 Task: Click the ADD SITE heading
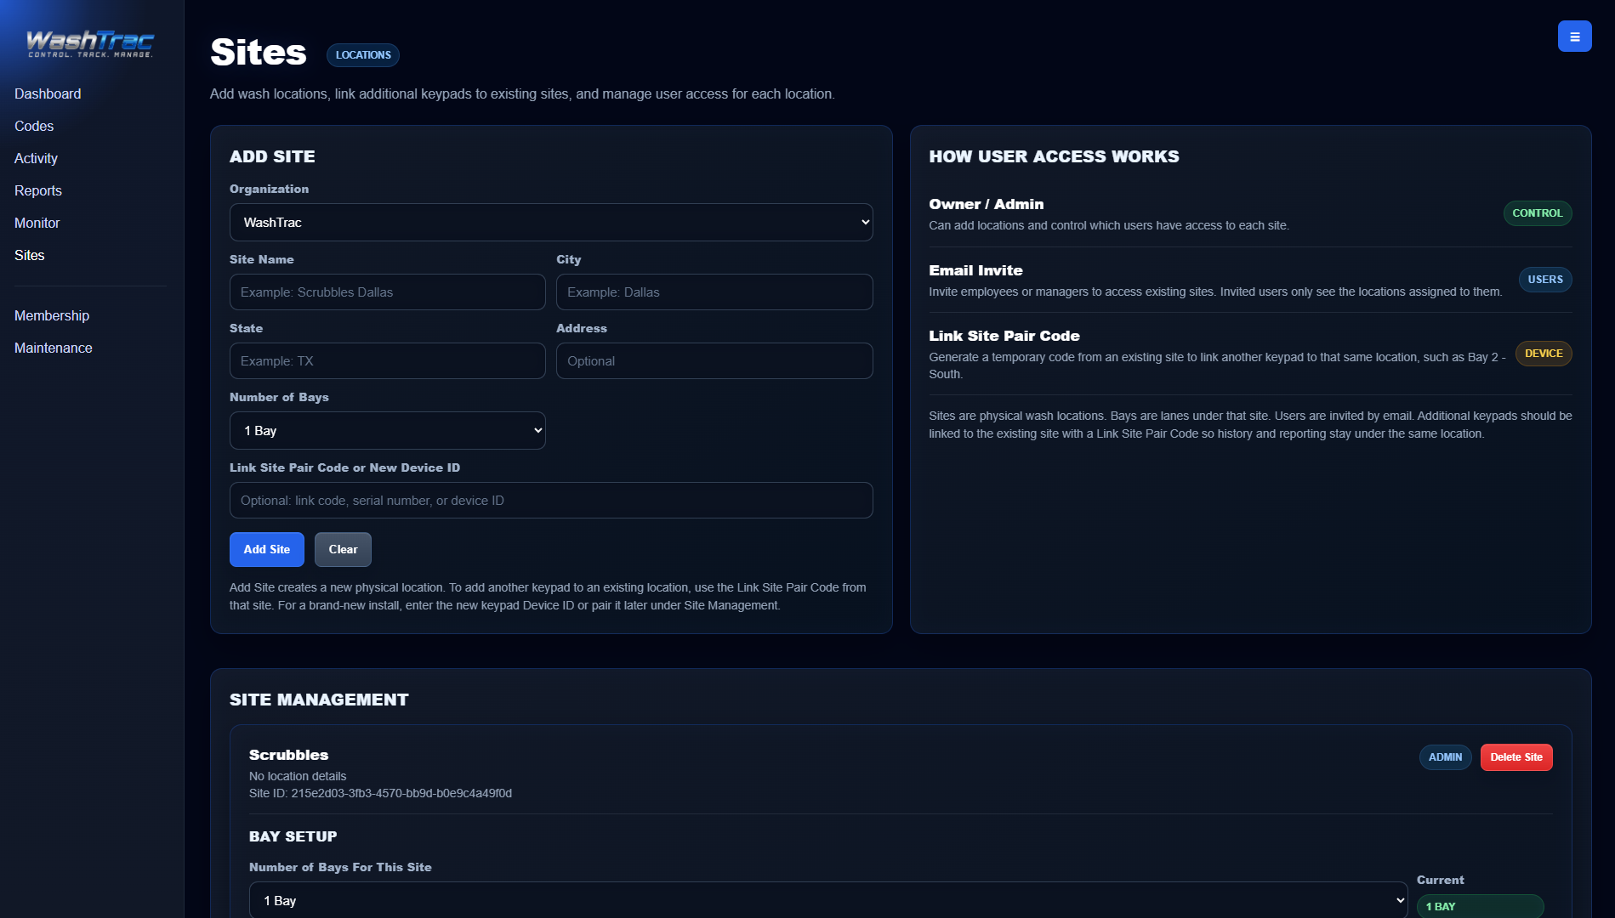272,156
